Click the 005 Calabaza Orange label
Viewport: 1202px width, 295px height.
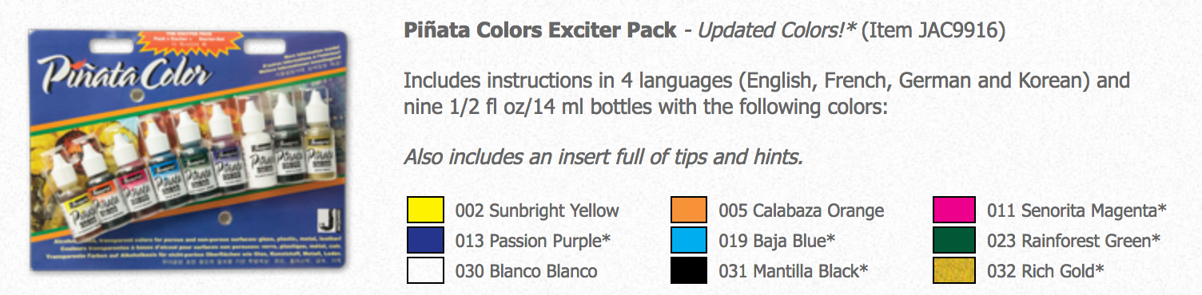802,211
